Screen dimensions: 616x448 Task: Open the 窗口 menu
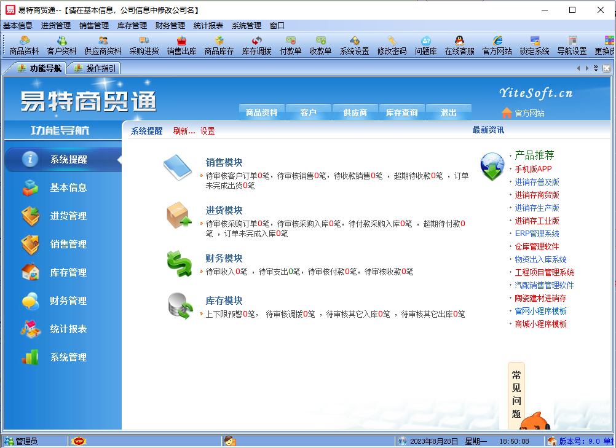(277, 26)
